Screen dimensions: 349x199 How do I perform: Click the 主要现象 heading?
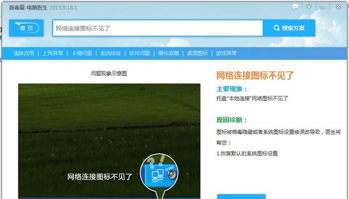pos(232,89)
